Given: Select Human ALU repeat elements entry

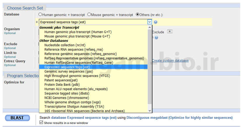Looking at the screenshot, I should 76,89.
